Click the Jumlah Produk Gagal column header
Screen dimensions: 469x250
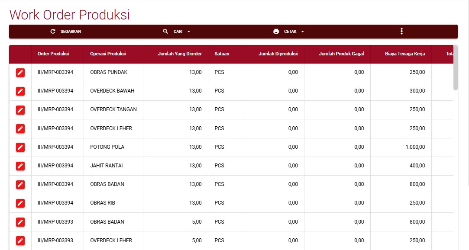tap(341, 54)
